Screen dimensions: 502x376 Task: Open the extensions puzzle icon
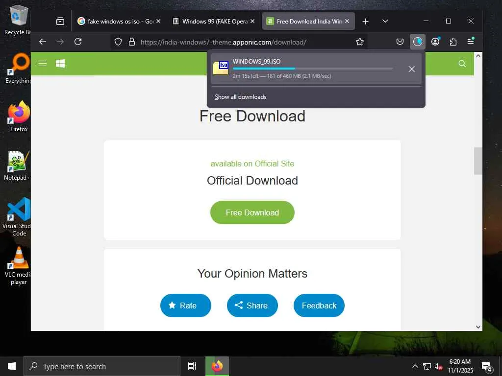tap(453, 42)
